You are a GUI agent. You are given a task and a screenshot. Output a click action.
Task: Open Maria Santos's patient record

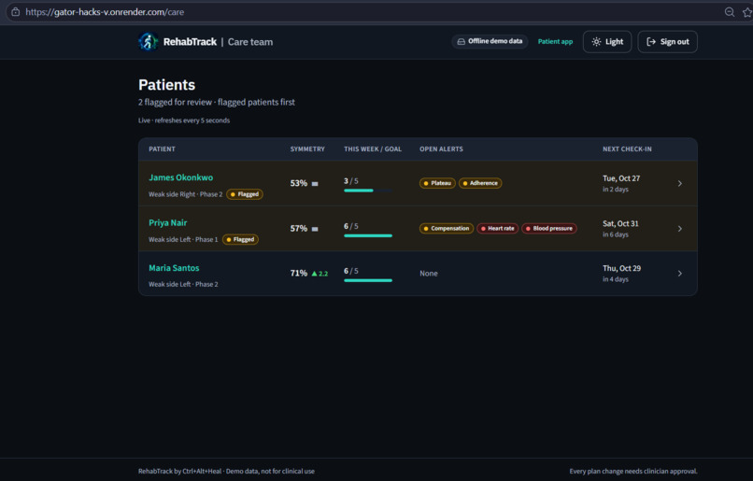coord(174,268)
